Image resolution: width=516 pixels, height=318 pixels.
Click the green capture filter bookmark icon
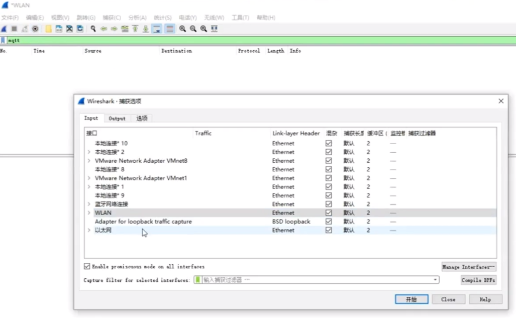(x=198, y=280)
